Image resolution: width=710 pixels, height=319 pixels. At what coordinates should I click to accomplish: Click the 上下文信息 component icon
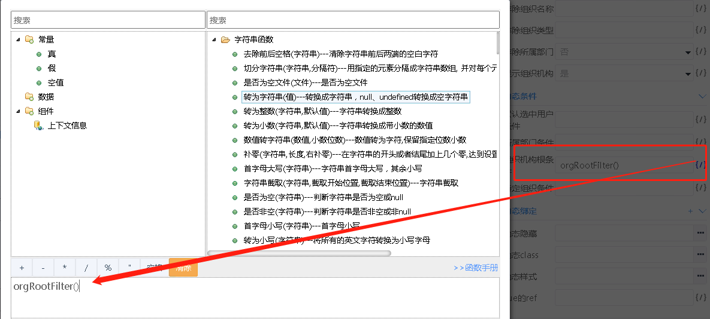pos(38,125)
